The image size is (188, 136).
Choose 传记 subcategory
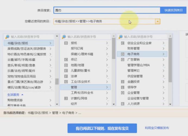coord(86,60)
